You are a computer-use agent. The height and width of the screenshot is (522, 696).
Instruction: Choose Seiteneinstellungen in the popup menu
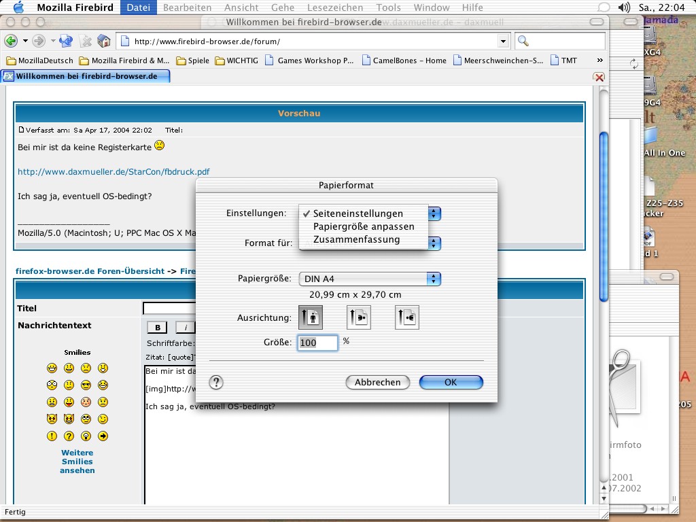364,213
